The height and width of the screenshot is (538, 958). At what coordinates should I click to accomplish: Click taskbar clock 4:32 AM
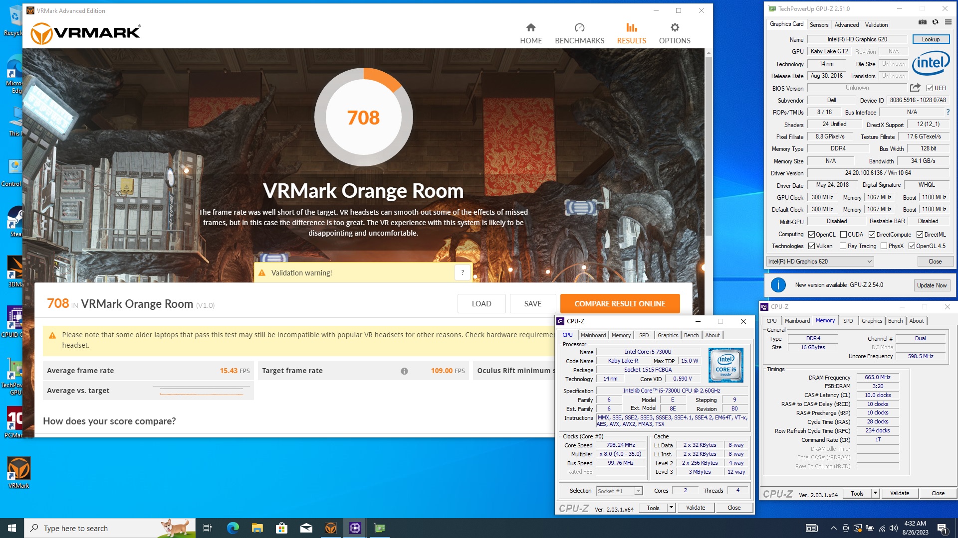915,528
